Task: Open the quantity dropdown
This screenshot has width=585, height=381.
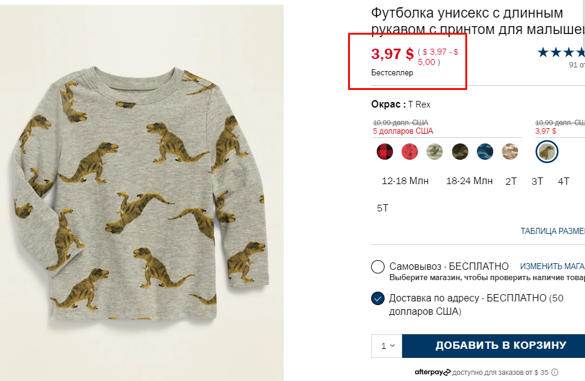Action: (x=387, y=346)
